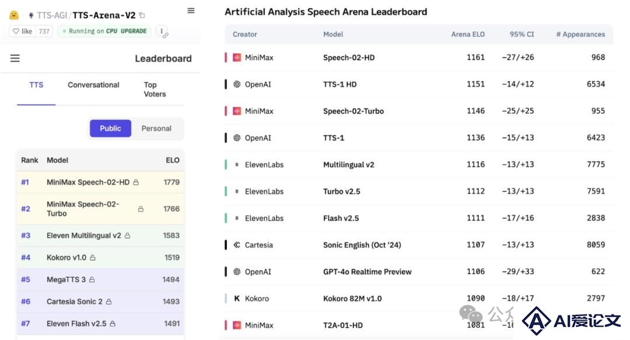Open the TTS tab

click(36, 85)
